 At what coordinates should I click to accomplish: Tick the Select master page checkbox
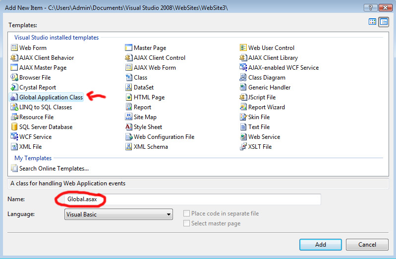point(187,223)
